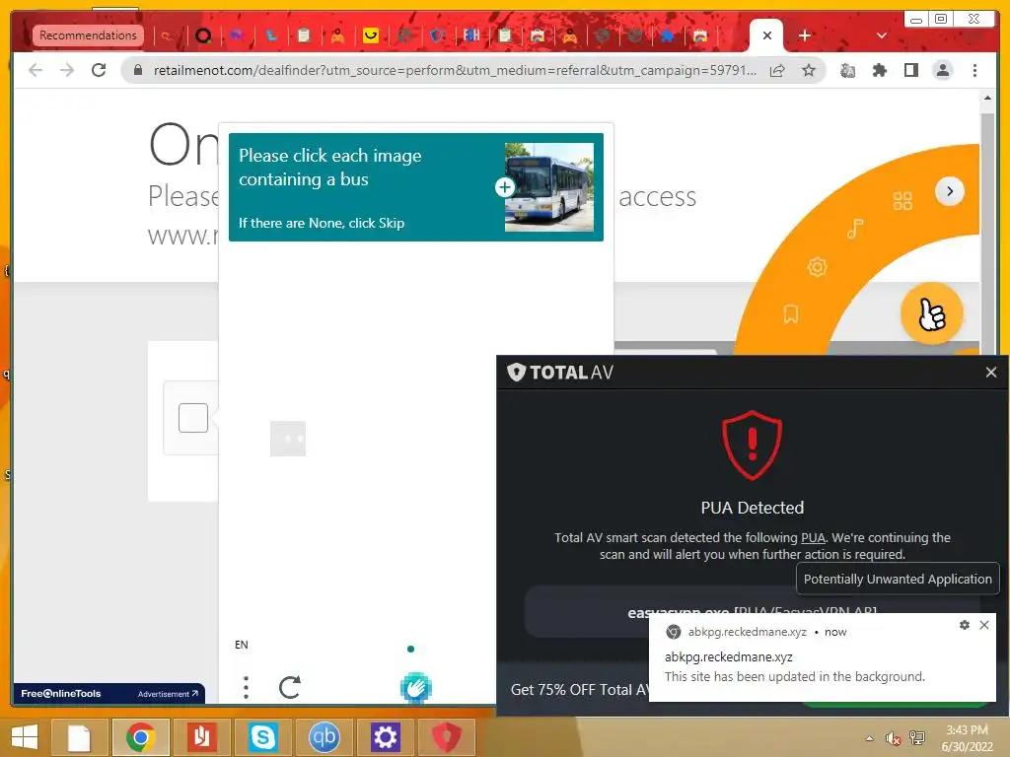Click the page scrollbar up arrow
The width and height of the screenshot is (1010, 757).
tap(987, 99)
